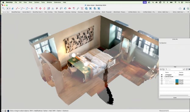Open the Arc tool dropdown arrow
Viewport: 190px width, 112px height.
click(24, 9)
